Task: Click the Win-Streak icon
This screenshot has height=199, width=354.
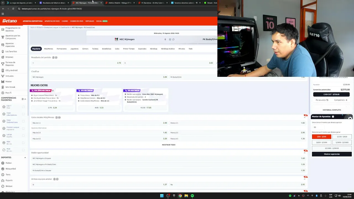Action: pyautogui.click(x=3, y=87)
